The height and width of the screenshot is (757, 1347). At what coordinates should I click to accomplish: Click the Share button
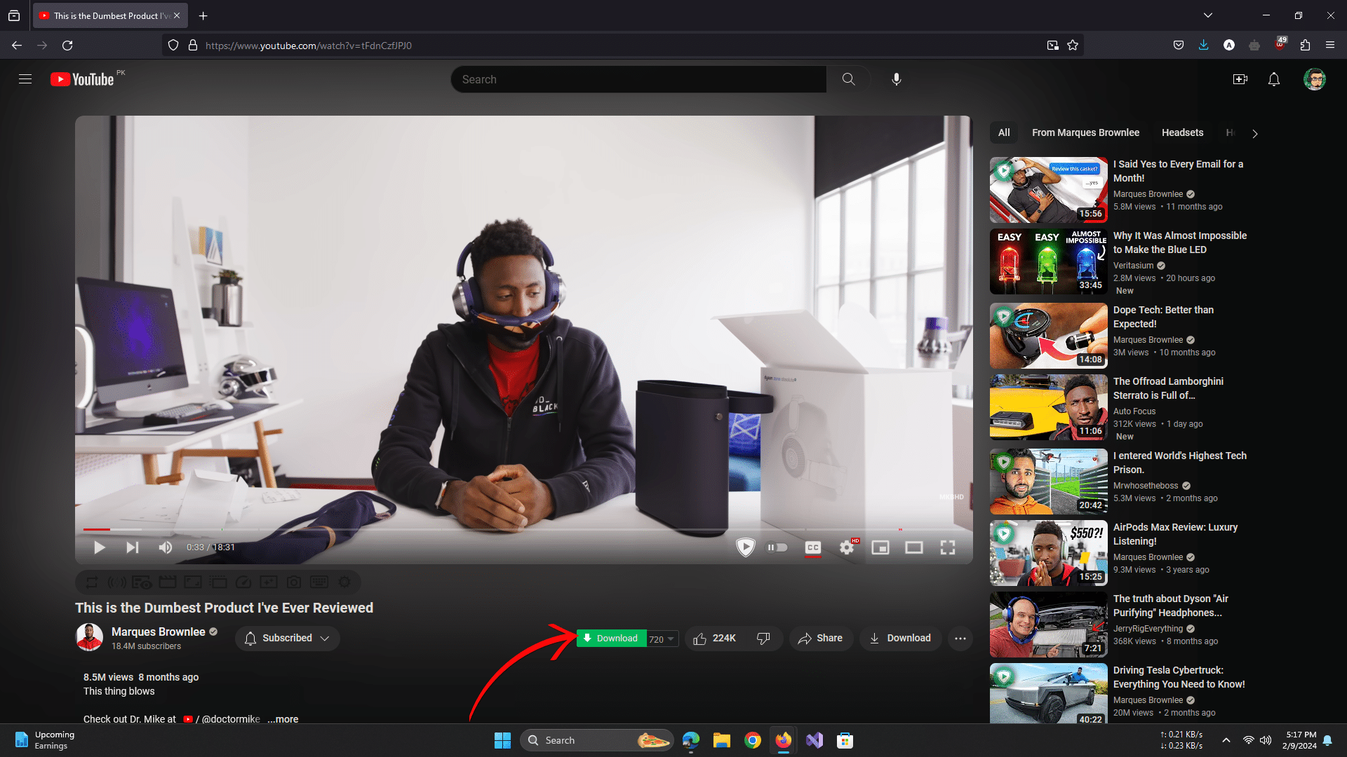(x=820, y=638)
